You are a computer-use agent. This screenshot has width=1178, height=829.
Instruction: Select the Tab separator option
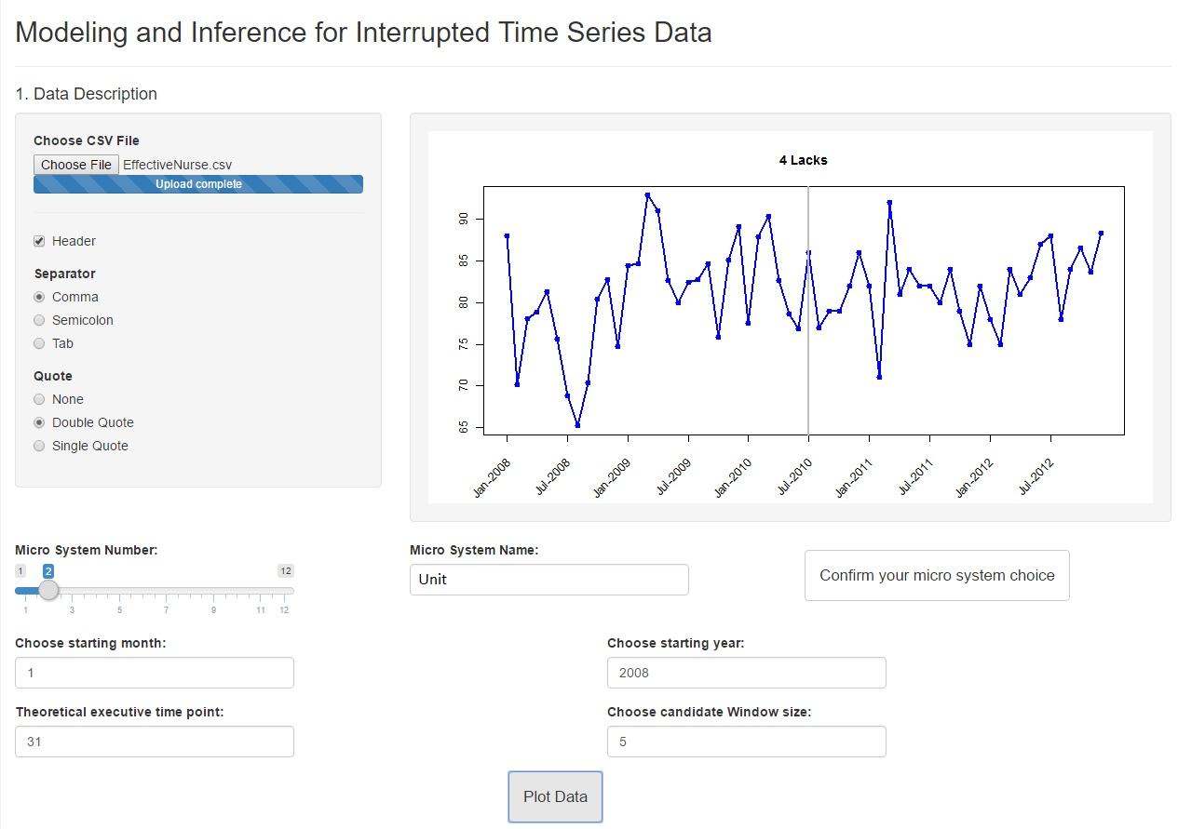(39, 343)
